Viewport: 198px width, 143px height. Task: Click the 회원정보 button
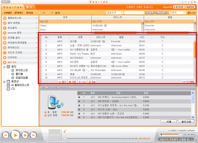click(189, 7)
